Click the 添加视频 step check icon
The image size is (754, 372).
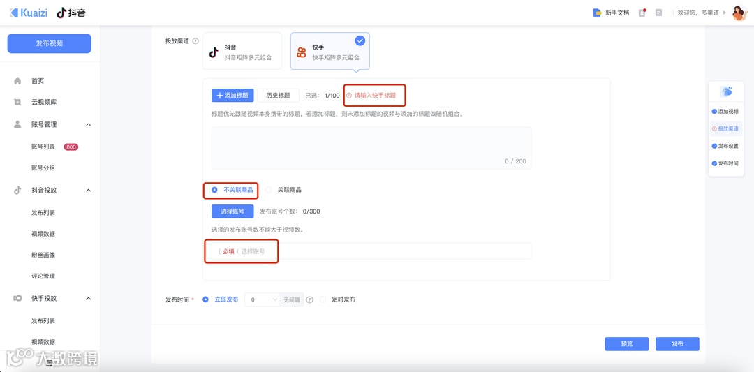(714, 112)
